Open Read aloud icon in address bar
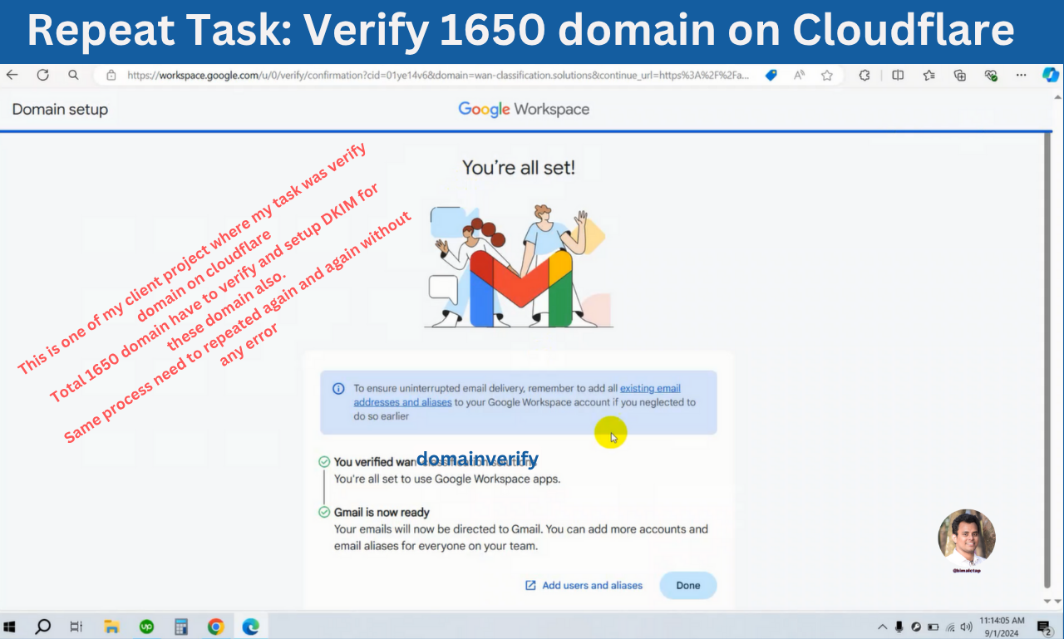This screenshot has width=1064, height=639. [799, 75]
